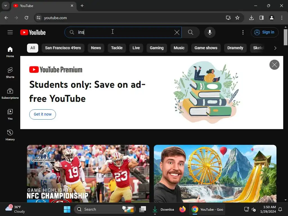Select the Game shows chip
Viewport: 288px width, 216px height.
206,48
